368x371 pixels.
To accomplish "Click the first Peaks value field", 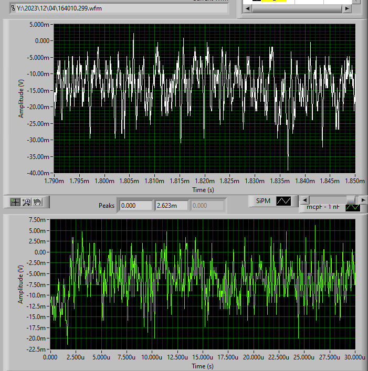I will (x=135, y=205).
